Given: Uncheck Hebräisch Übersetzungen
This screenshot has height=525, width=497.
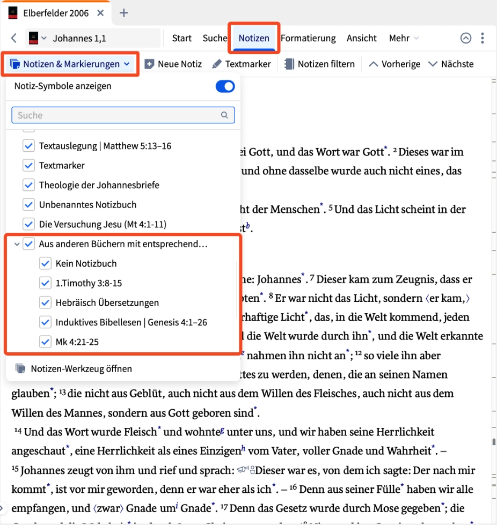Looking at the screenshot, I should [x=45, y=302].
